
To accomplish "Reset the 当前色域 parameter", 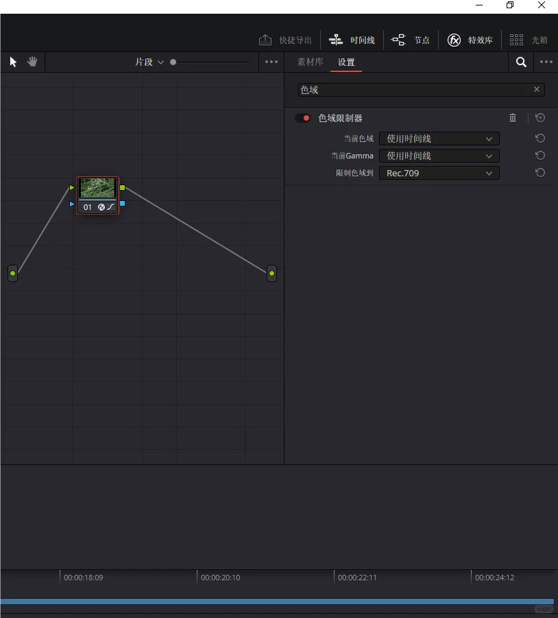I will coord(540,139).
